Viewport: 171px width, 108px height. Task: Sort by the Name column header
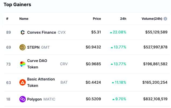24,19
